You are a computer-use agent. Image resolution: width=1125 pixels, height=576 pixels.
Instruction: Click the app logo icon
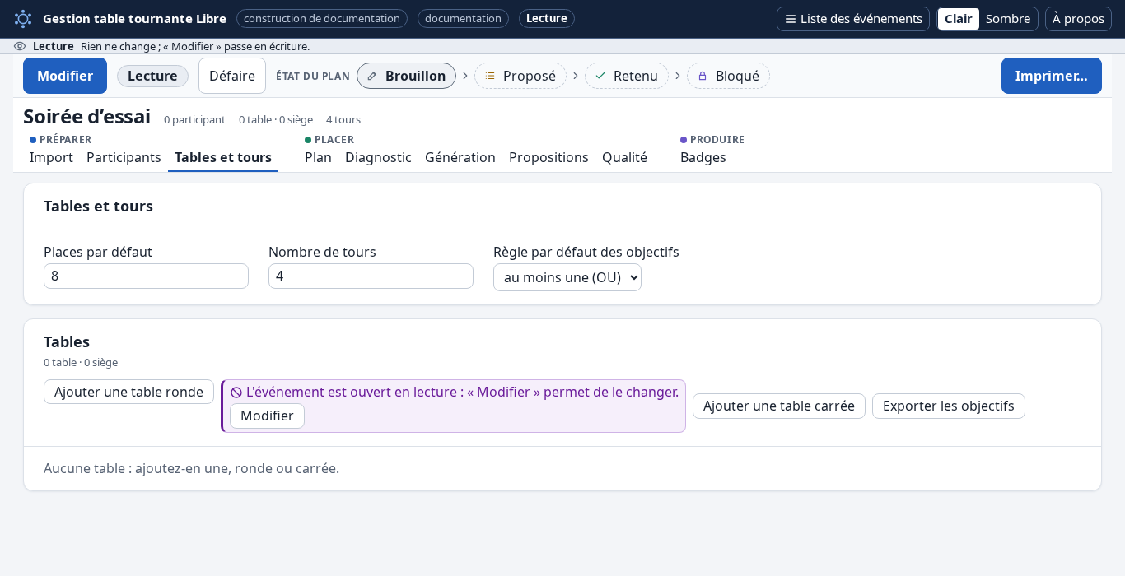click(x=23, y=18)
